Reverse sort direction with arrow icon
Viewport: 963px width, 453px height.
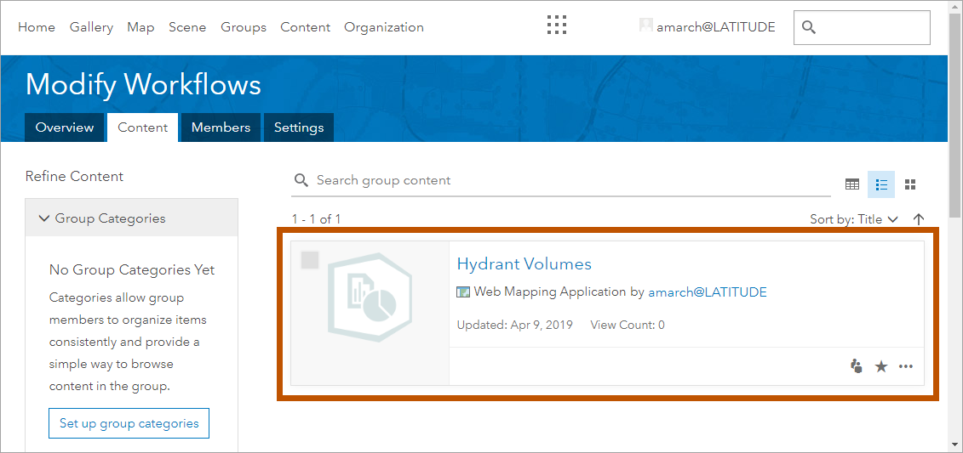point(919,219)
